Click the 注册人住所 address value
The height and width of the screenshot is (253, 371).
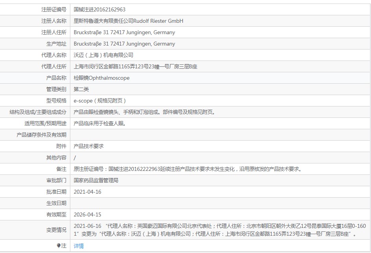(124, 32)
